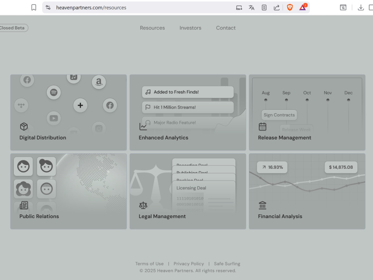373x280 pixels.
Task: Toggle reader mode icon in address bar
Action: pos(264,7)
